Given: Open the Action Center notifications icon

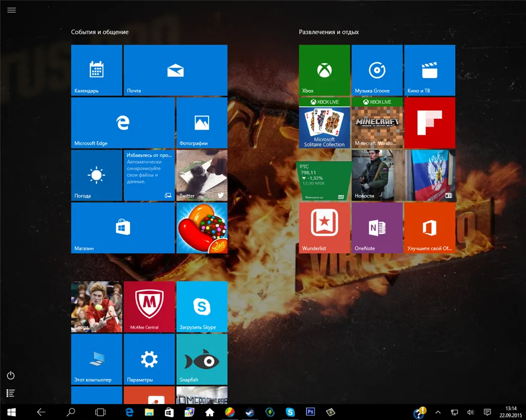Looking at the screenshot, I should (487, 412).
